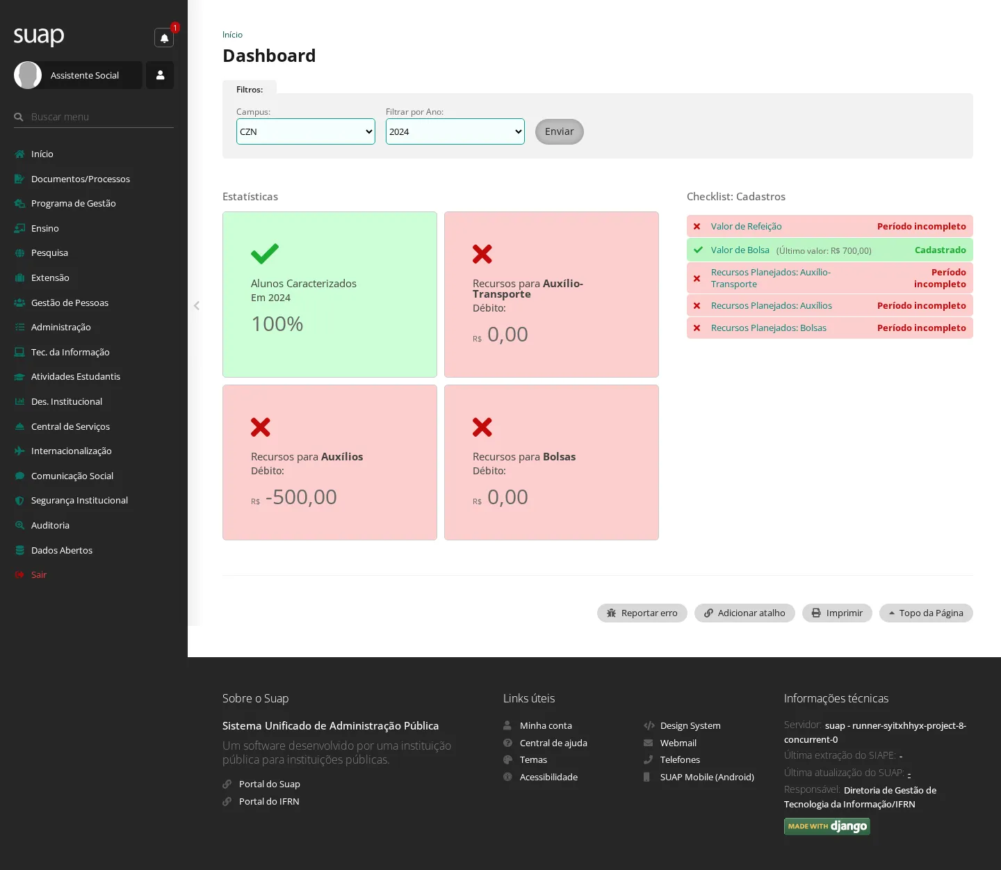Click the Made with Django badge

pyautogui.click(x=827, y=826)
